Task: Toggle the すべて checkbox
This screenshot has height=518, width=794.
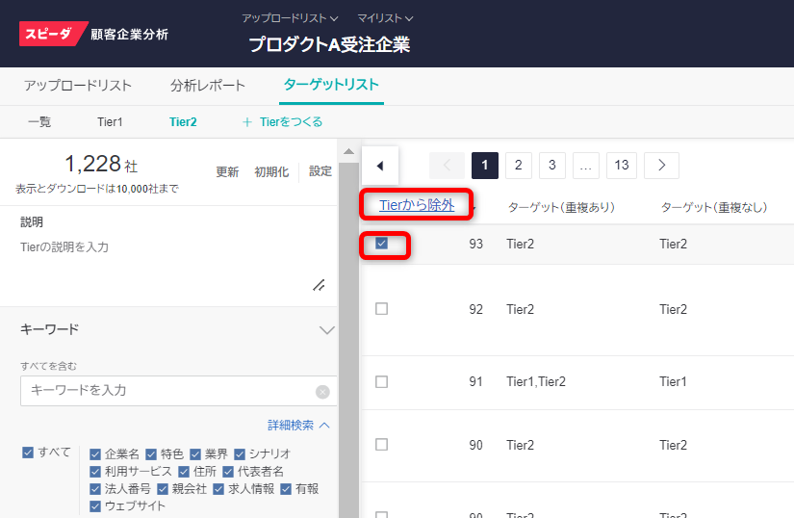Action: tap(28, 453)
